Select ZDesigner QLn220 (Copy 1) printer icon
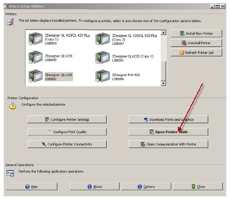Image resolution: width=230 pixels, height=199 pixels. point(103,58)
